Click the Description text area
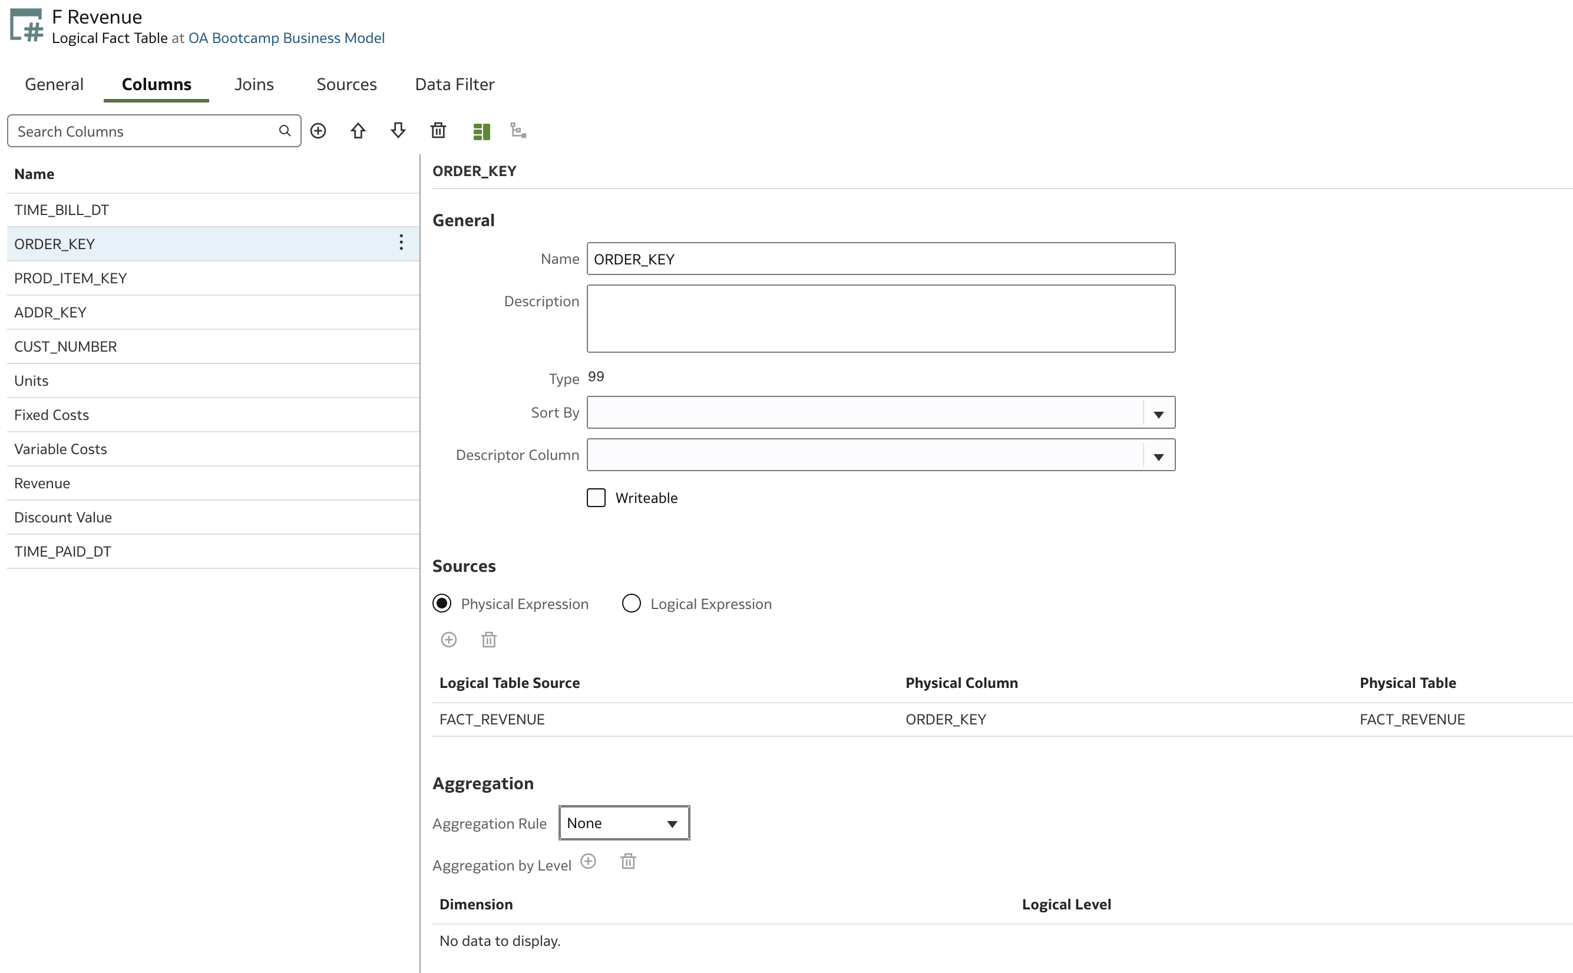The width and height of the screenshot is (1573, 973). click(881, 319)
